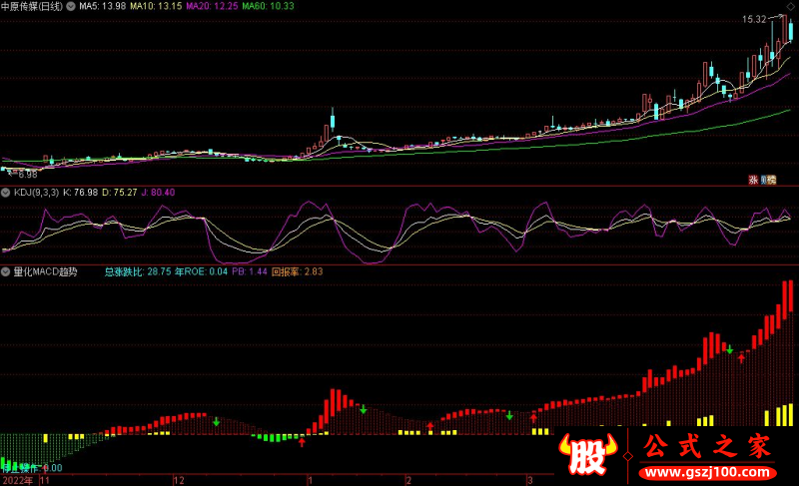The width and height of the screenshot is (799, 486).
Task: Click the KDJ(9,3,3) indicator name
Action: pos(35,192)
